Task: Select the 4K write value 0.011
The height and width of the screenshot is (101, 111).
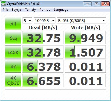Action: [85, 66]
